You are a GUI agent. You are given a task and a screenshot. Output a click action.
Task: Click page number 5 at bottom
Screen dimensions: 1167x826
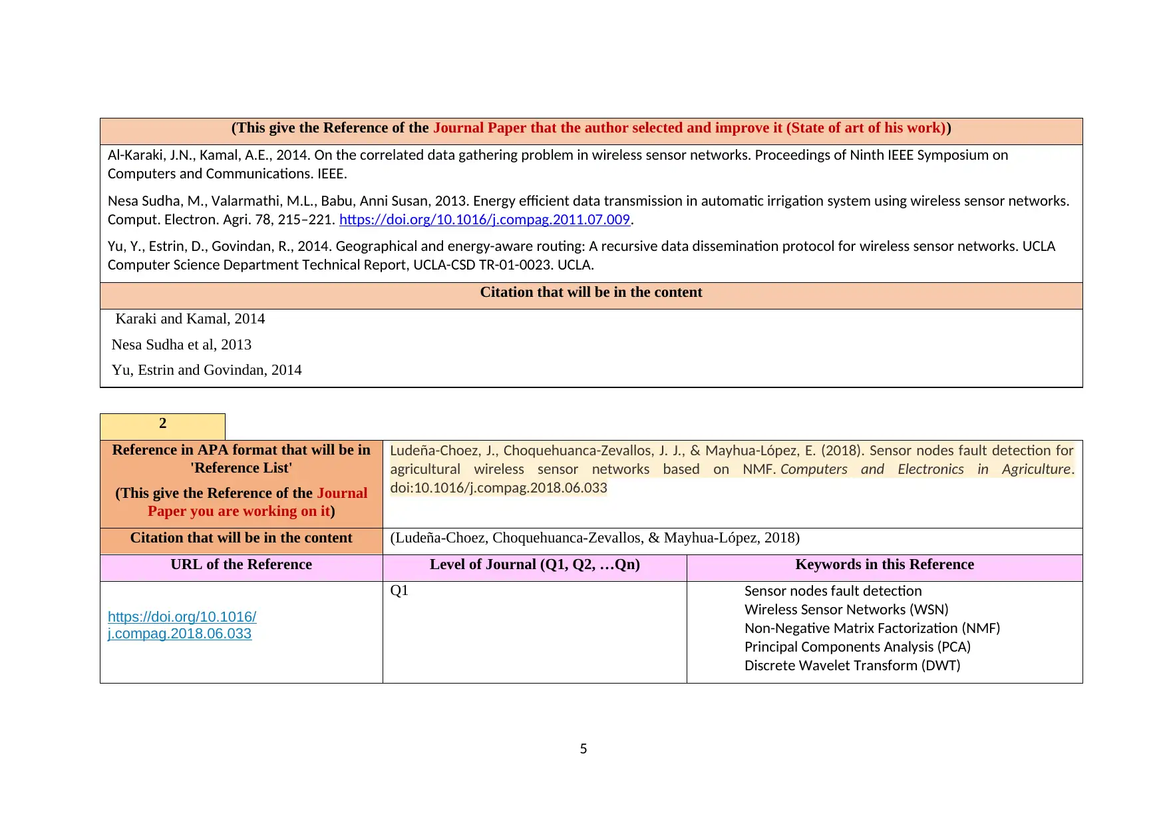pos(583,749)
